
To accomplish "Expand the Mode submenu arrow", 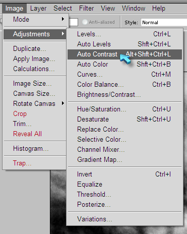I will point(63,19).
